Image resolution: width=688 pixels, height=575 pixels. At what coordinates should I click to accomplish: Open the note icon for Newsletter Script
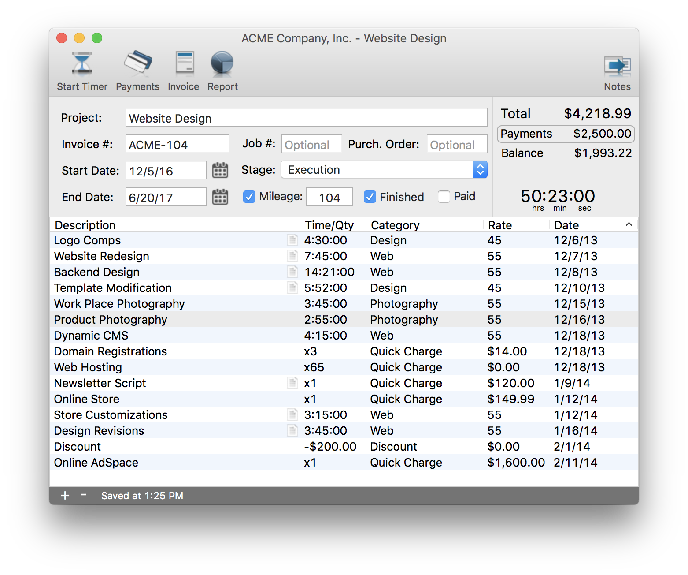292,383
